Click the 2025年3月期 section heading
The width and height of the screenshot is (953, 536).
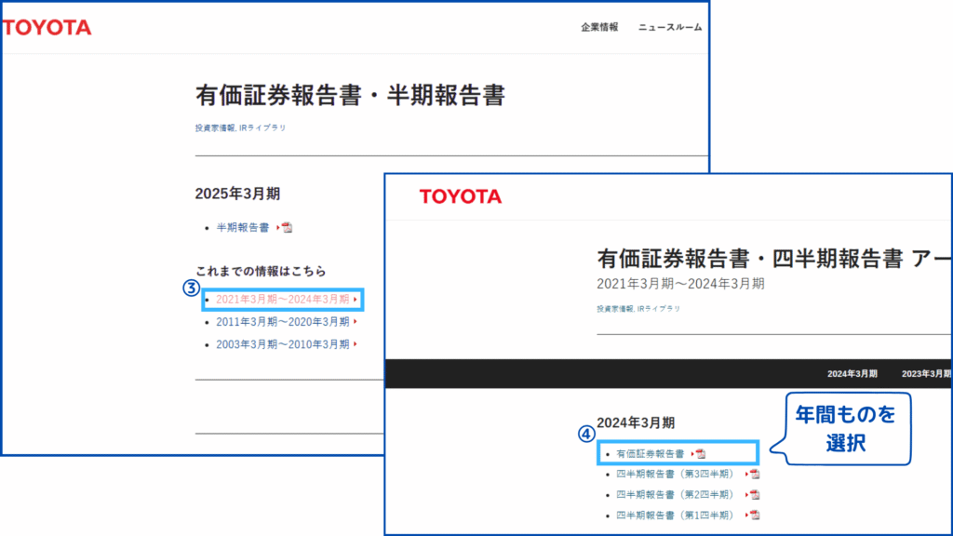(237, 194)
